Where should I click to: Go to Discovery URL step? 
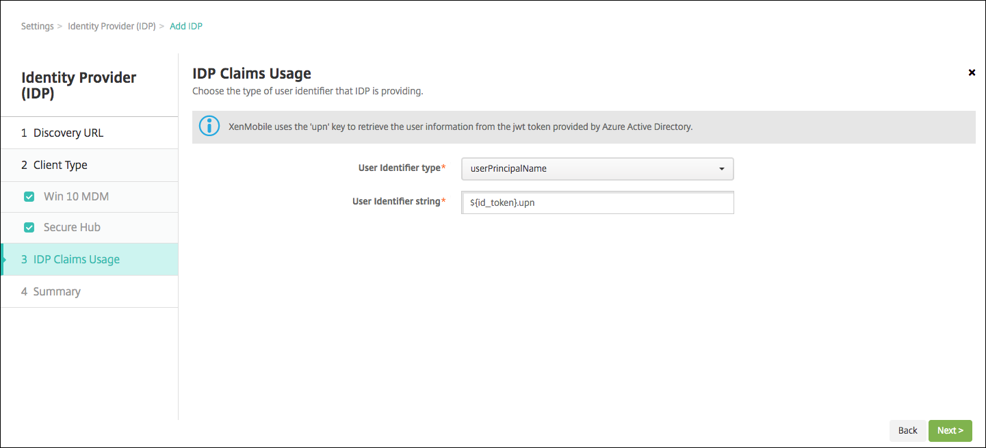[x=68, y=133]
